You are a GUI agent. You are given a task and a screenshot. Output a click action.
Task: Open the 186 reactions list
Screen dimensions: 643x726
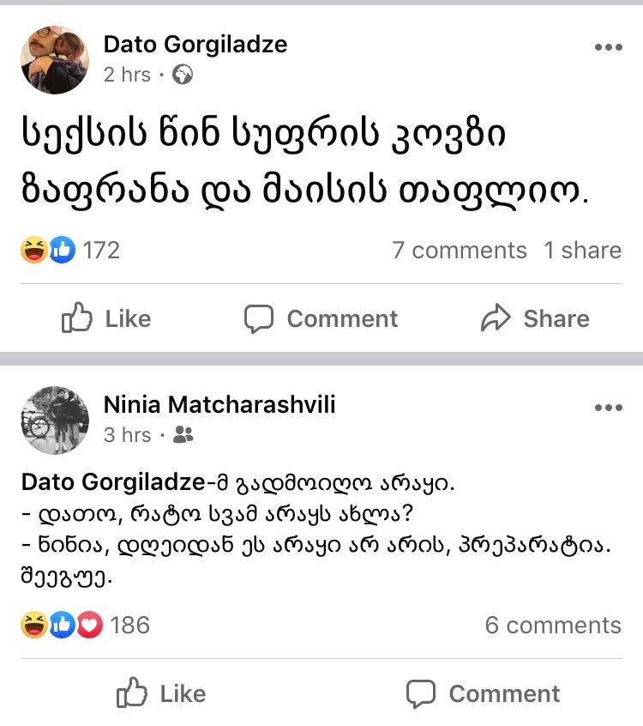click(x=129, y=625)
